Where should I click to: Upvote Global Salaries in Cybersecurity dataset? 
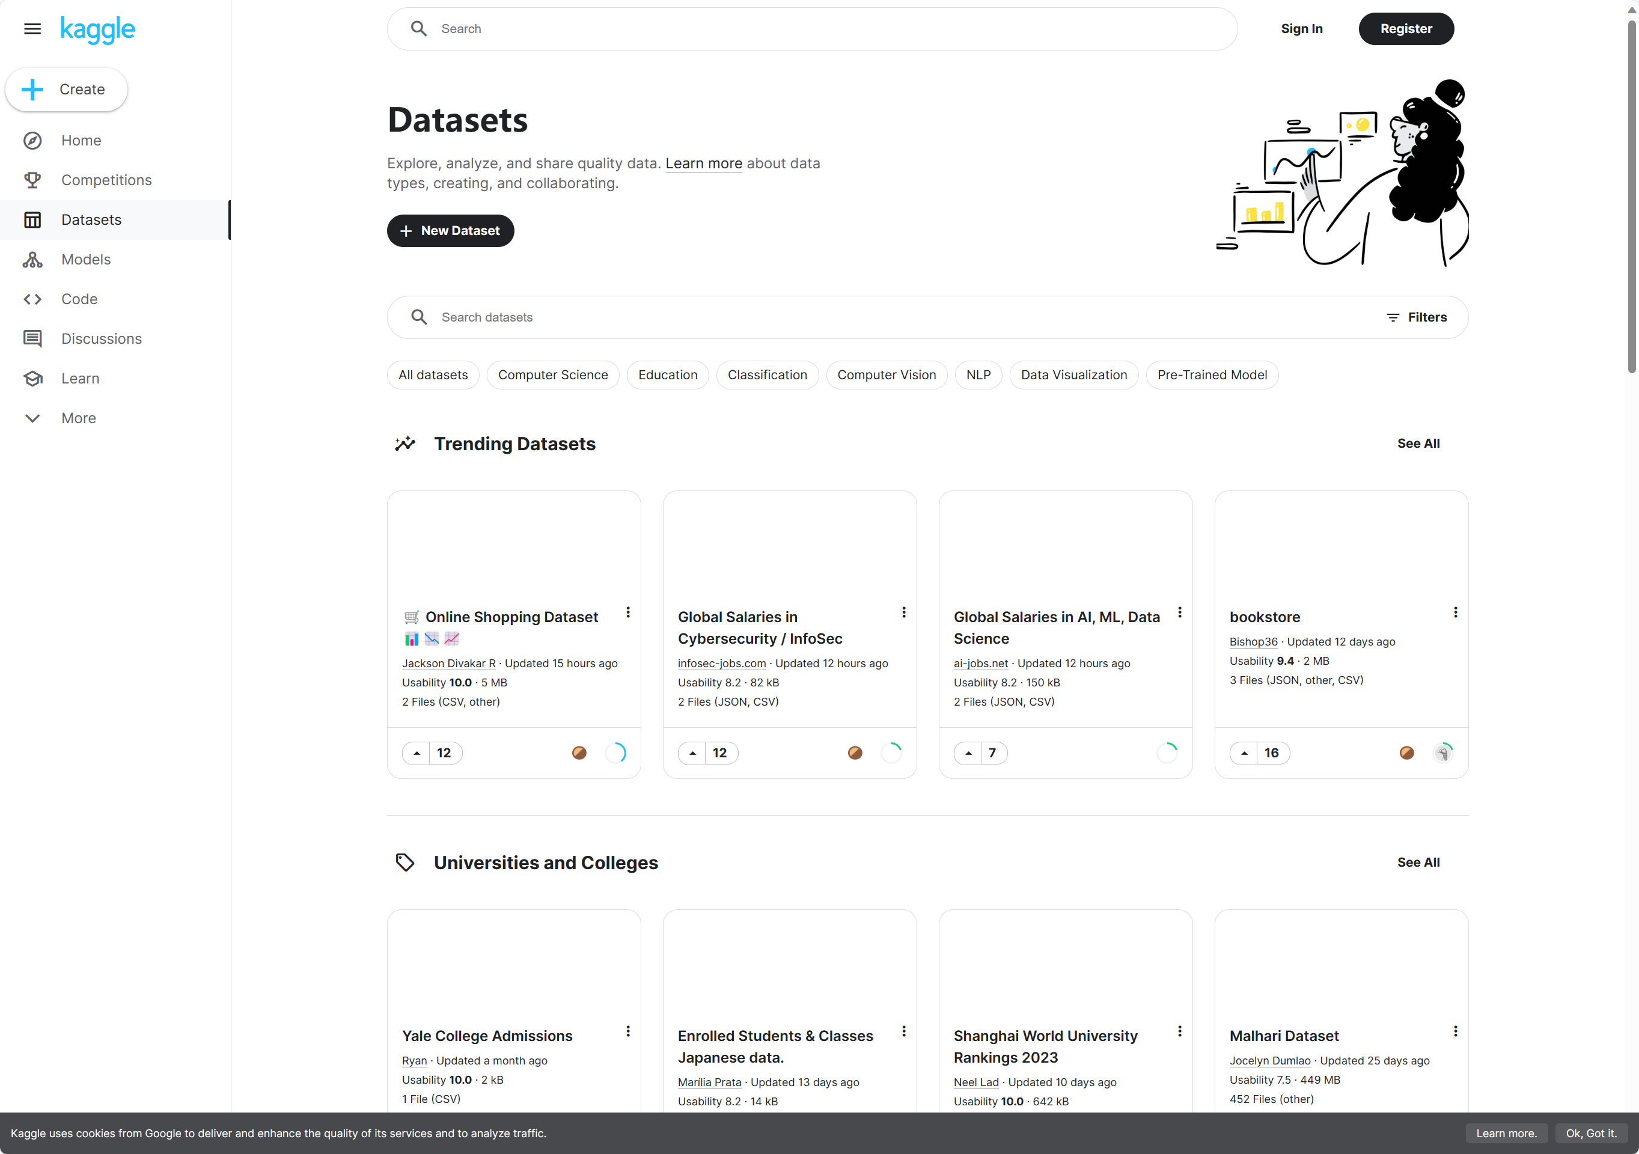click(x=692, y=753)
